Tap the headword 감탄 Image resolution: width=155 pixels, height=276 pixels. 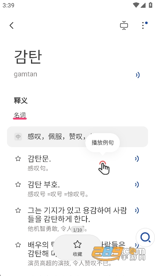pyautogui.click(x=28, y=57)
